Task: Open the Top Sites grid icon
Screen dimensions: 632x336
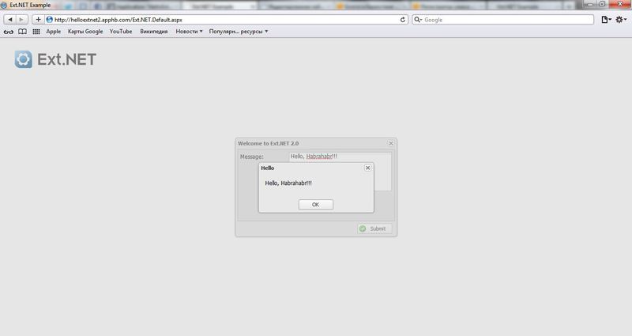Action: (x=36, y=32)
